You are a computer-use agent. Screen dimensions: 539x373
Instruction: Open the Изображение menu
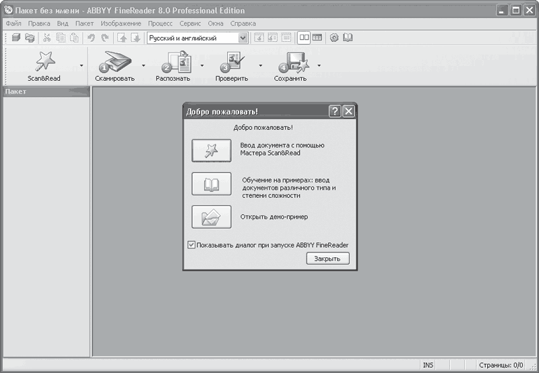pos(121,24)
